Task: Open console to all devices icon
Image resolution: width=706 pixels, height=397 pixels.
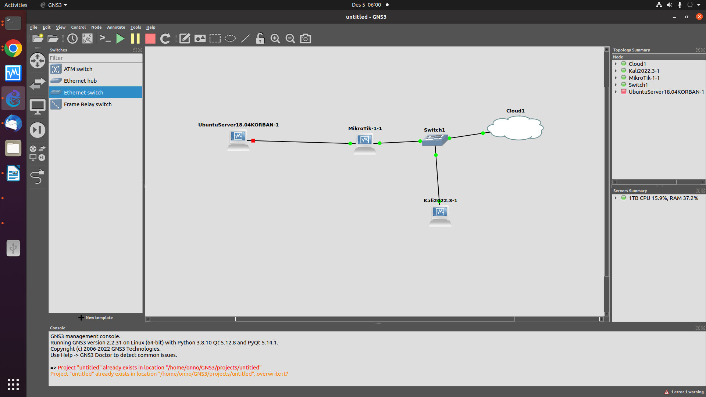Action: click(x=105, y=39)
